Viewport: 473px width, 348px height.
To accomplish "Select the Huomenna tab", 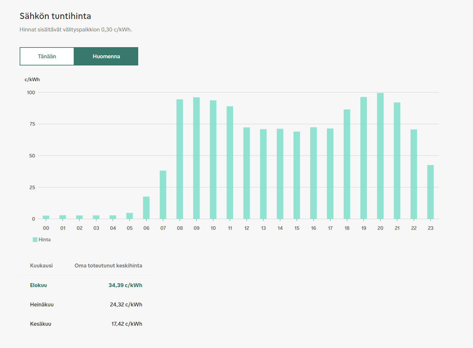I will [106, 56].
